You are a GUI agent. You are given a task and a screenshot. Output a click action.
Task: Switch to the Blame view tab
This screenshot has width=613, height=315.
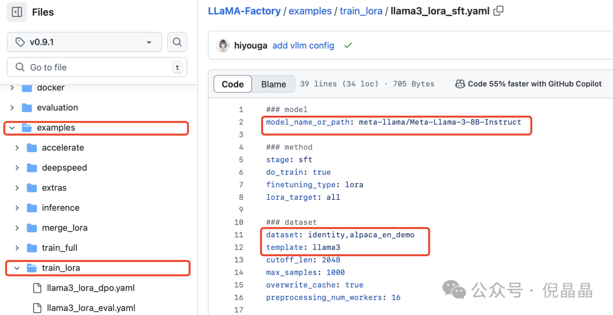pyautogui.click(x=274, y=84)
